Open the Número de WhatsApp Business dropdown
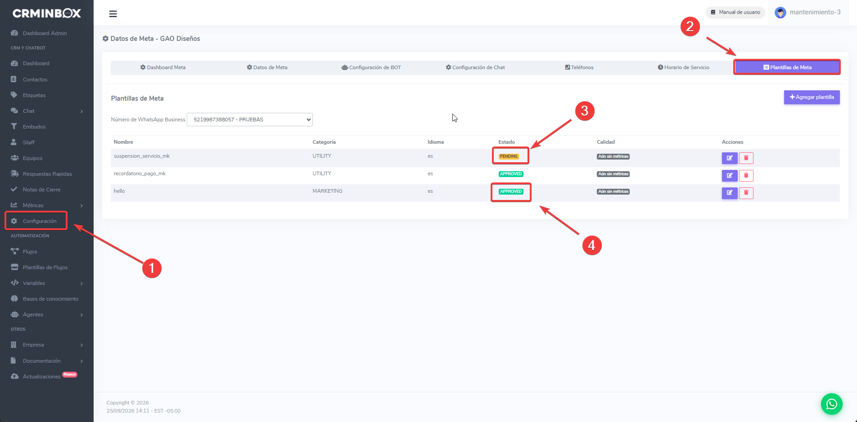 (250, 120)
